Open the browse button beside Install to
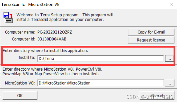Image resolution: width=177 pixels, height=102 pixels. (169, 58)
